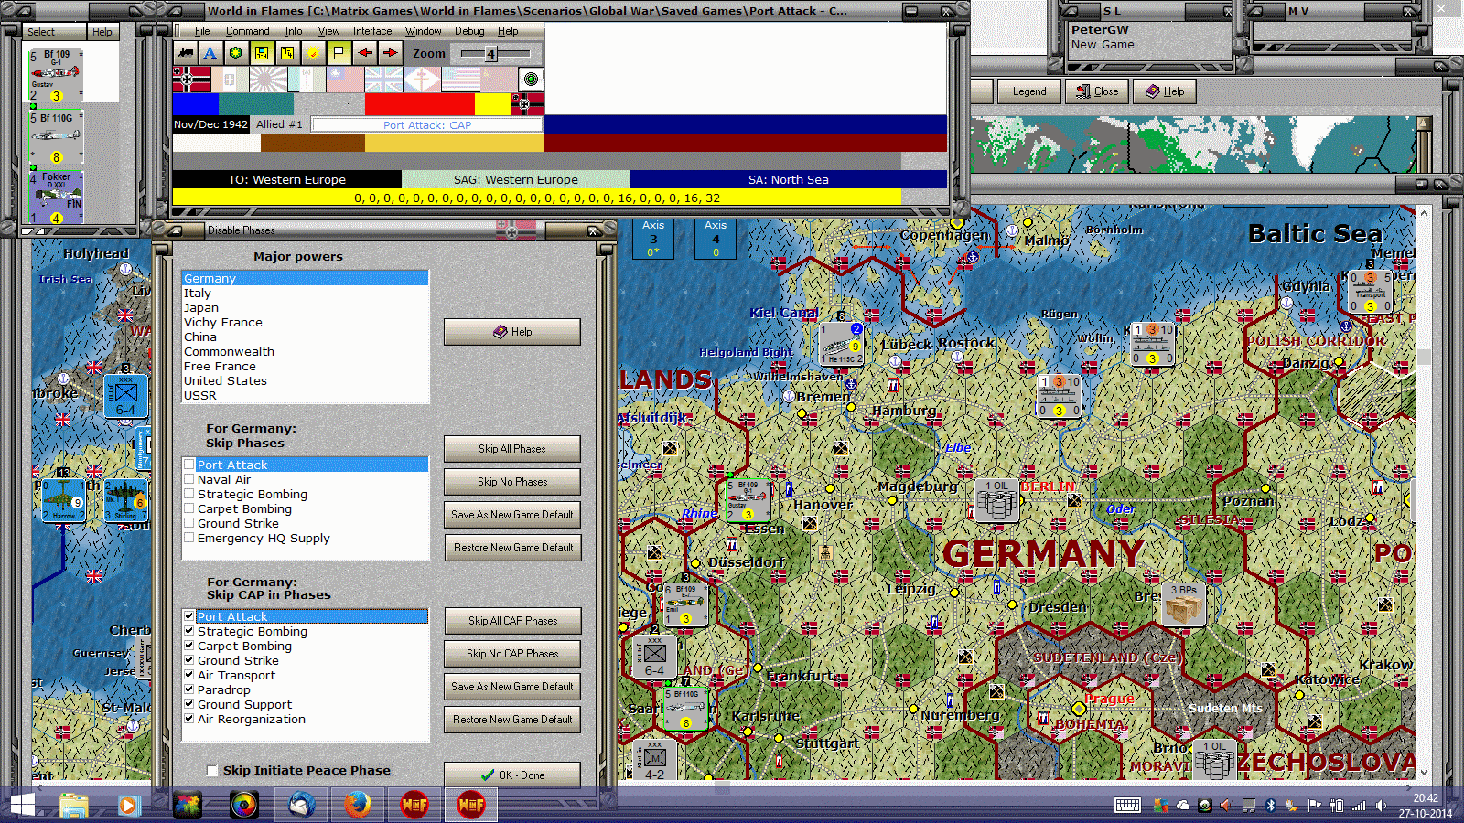Click the Bf 109 unit counter in the left panel
Viewport: 1464px width, 823px height.
point(56,75)
